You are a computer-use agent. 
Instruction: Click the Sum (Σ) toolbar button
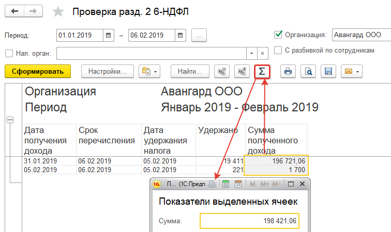point(262,71)
